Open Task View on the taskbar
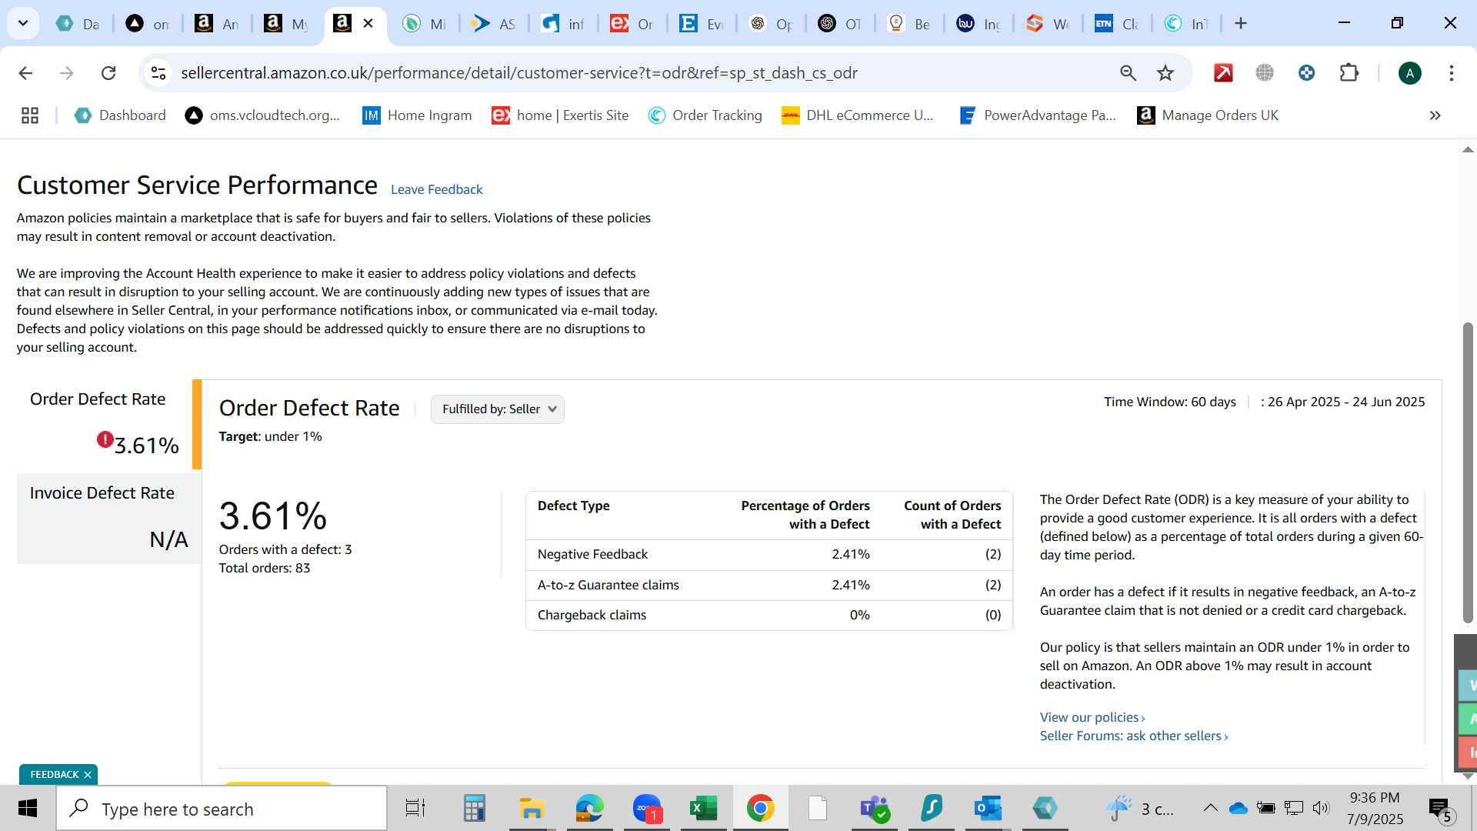 (415, 809)
